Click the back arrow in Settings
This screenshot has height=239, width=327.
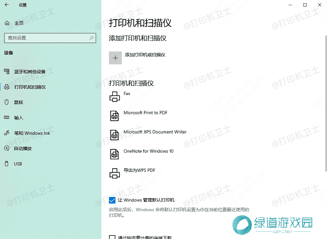click(7, 4)
